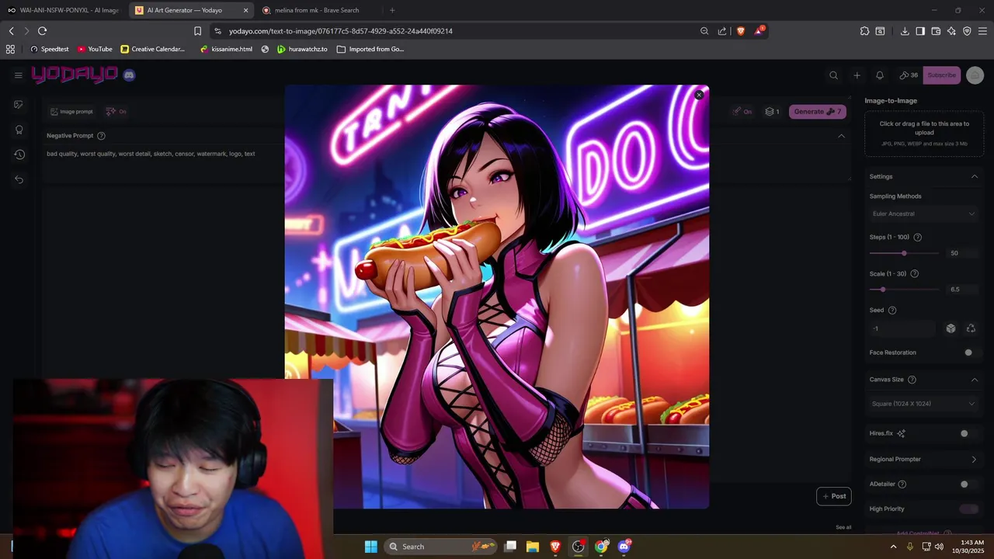994x559 pixels.
Task: Open the Imported from Go... bookmarks folder
Action: pos(370,49)
